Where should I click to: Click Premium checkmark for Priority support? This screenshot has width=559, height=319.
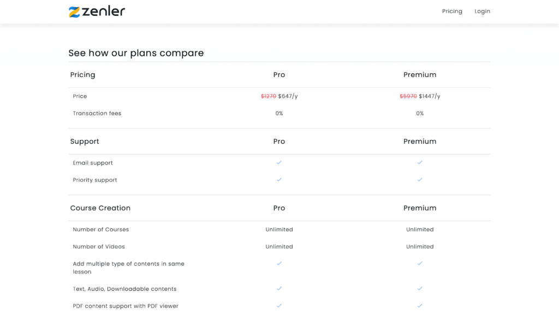point(420,180)
